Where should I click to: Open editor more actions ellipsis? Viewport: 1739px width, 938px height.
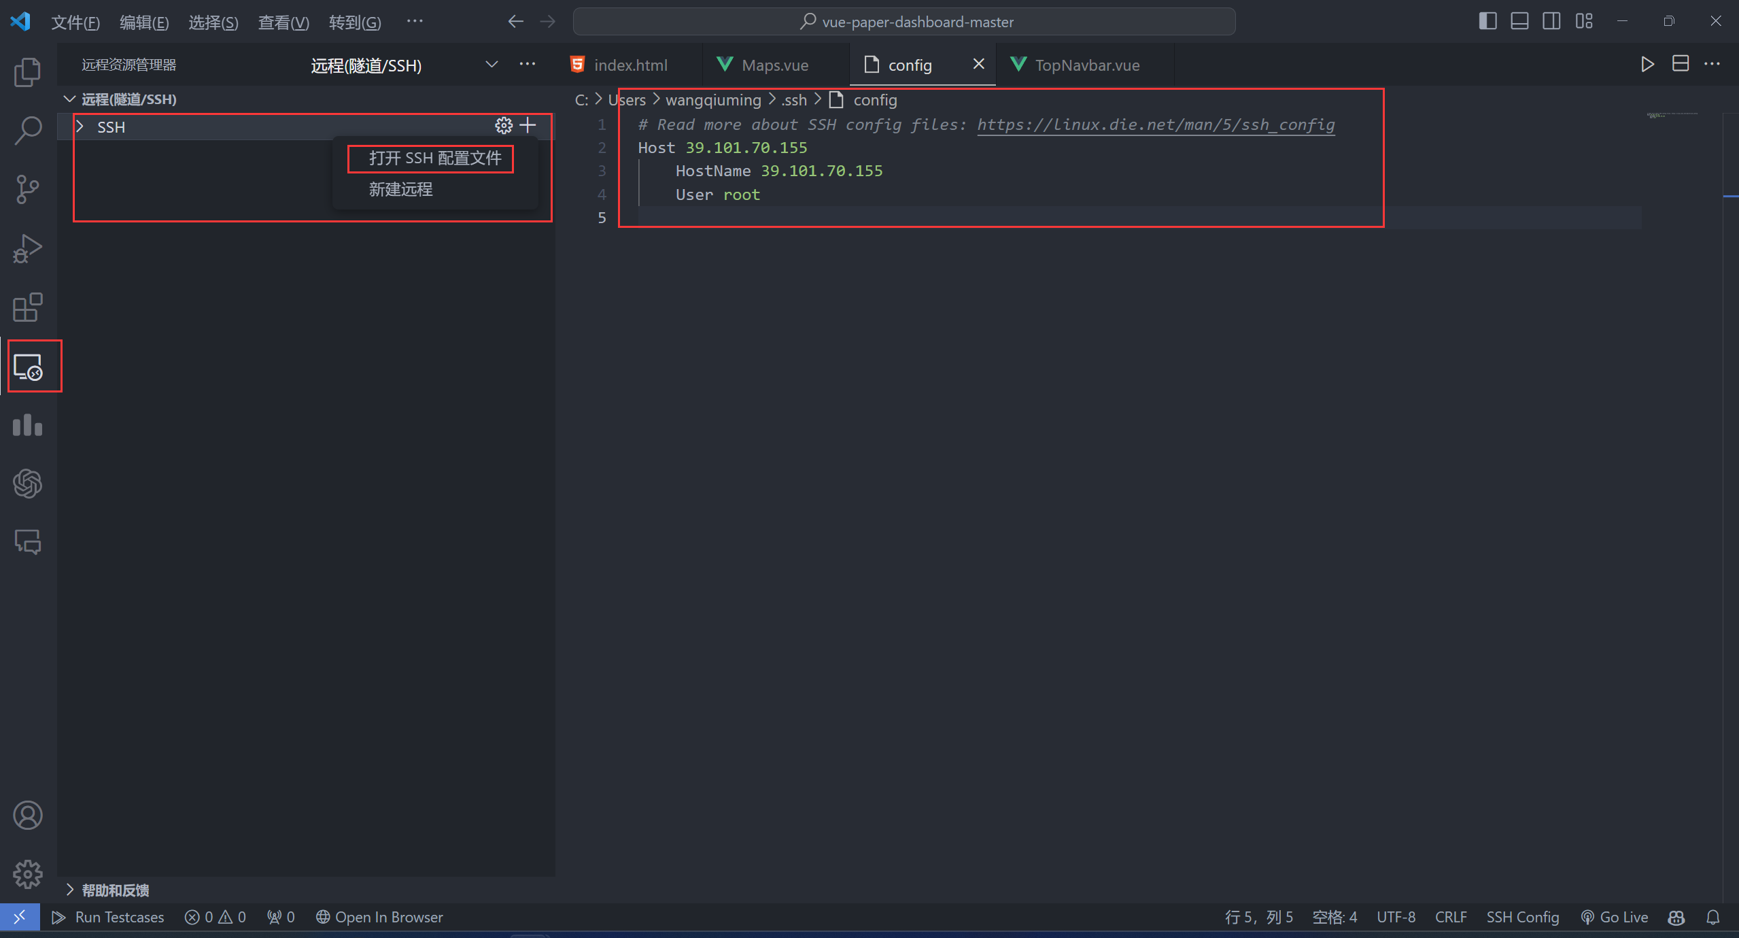1712,64
